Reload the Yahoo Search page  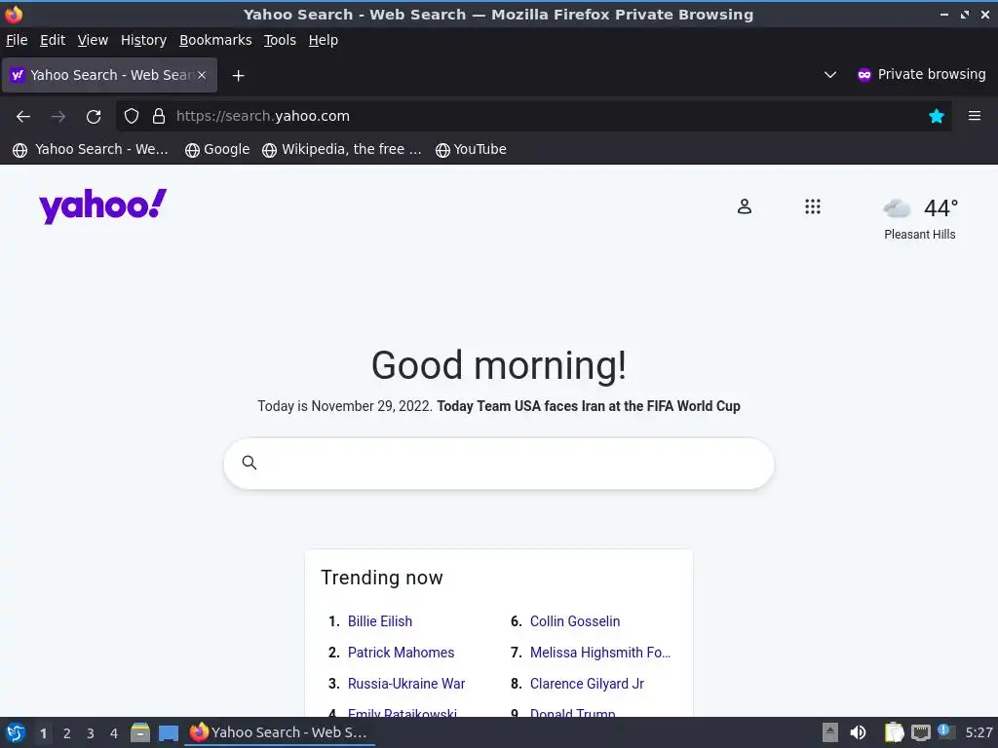[x=94, y=117]
